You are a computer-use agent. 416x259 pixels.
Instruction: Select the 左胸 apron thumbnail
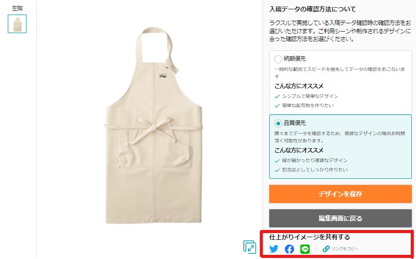click(x=17, y=24)
